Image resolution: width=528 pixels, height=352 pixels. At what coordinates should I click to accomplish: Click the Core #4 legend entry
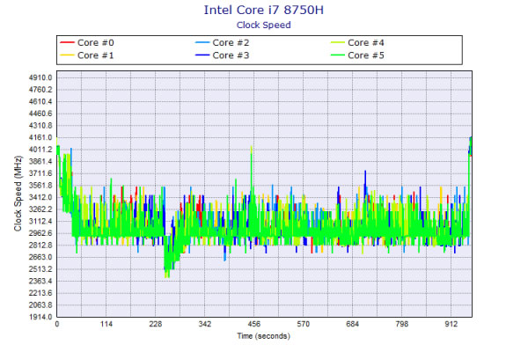tap(357, 43)
